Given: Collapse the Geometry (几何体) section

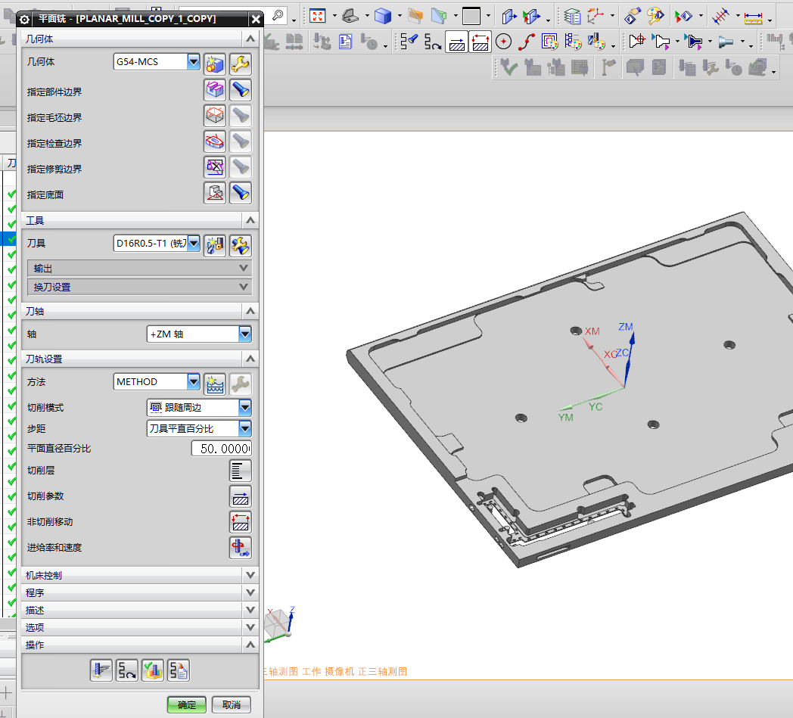Looking at the screenshot, I should tap(250, 39).
